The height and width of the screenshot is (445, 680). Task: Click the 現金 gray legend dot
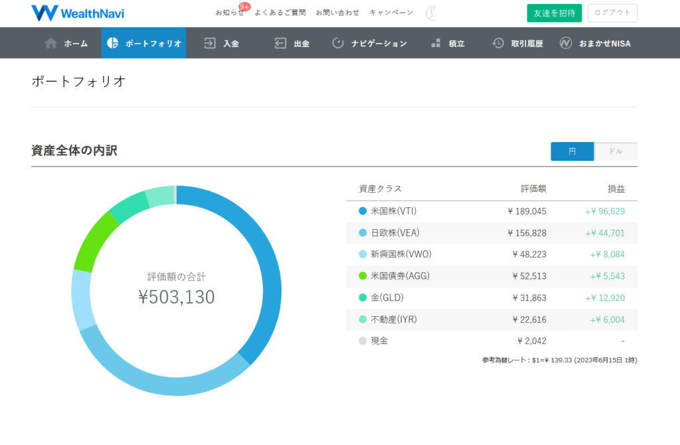363,341
